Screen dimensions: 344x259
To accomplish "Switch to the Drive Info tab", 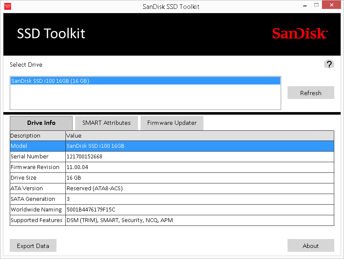I will tap(41, 123).
